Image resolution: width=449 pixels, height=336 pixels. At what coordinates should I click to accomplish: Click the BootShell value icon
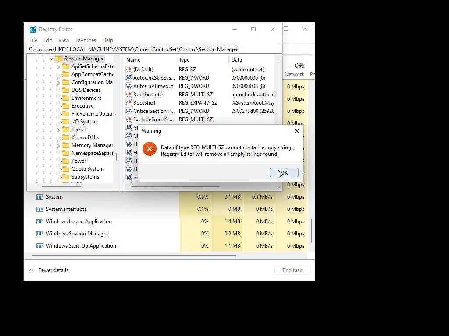(x=129, y=102)
